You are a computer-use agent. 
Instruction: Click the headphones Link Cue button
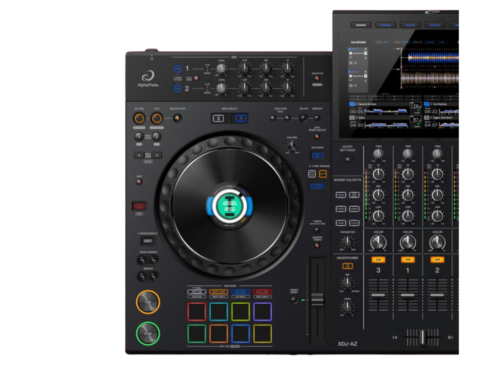tap(347, 266)
